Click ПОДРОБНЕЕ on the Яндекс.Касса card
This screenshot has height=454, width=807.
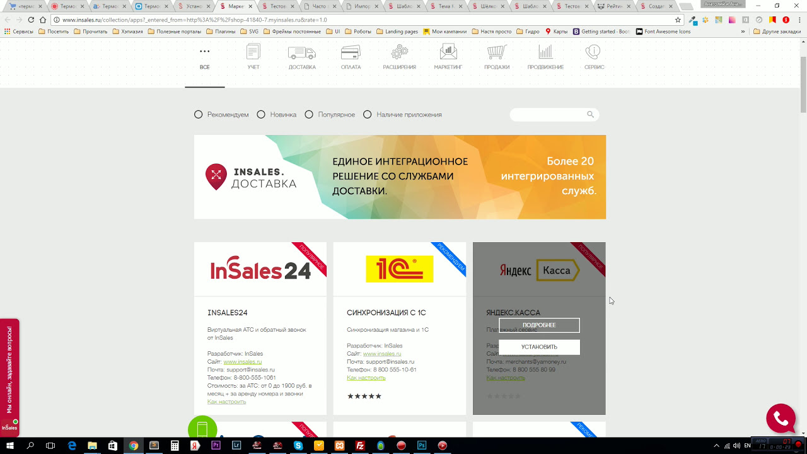(539, 325)
